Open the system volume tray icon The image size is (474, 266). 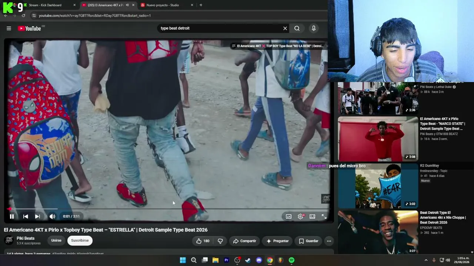(x=448, y=260)
